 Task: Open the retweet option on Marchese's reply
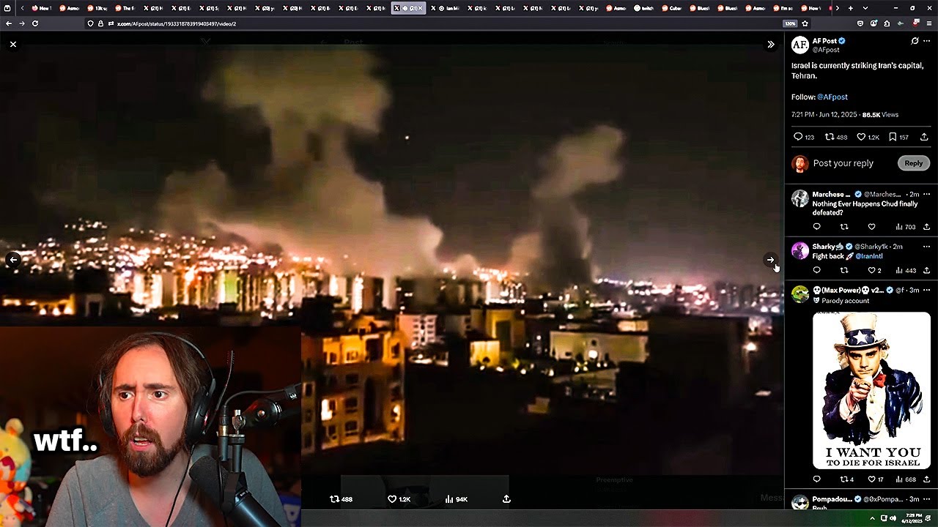coord(844,226)
